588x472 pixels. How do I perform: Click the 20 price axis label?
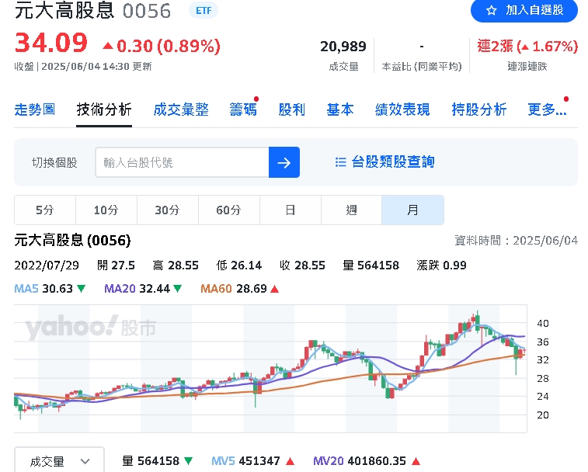(x=543, y=415)
